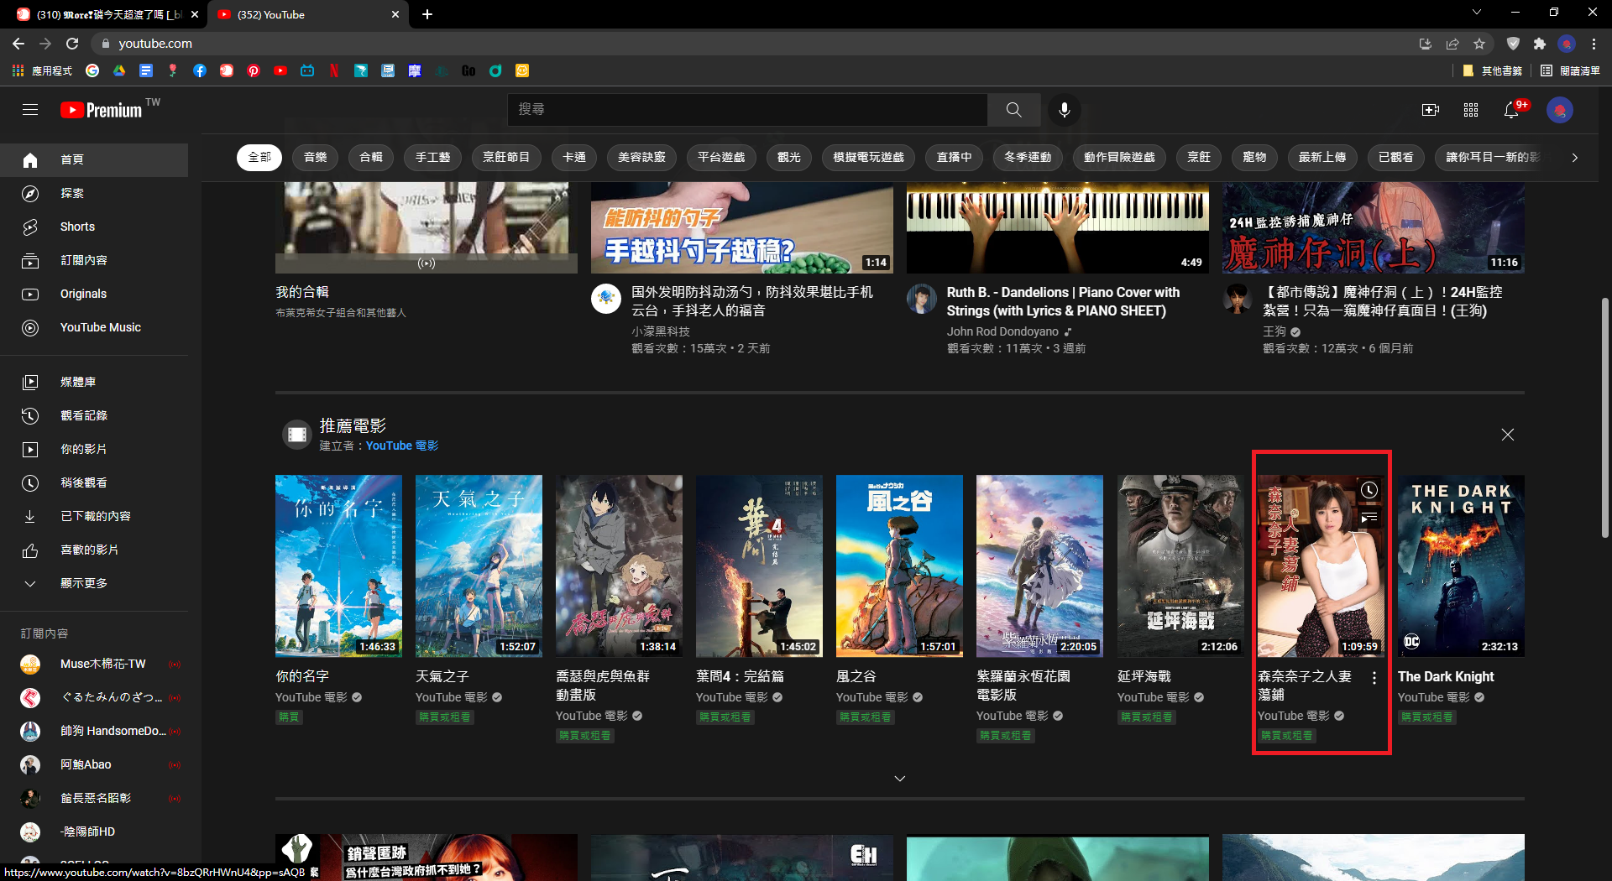Open Explore (探索) in sidebar

[94, 193]
